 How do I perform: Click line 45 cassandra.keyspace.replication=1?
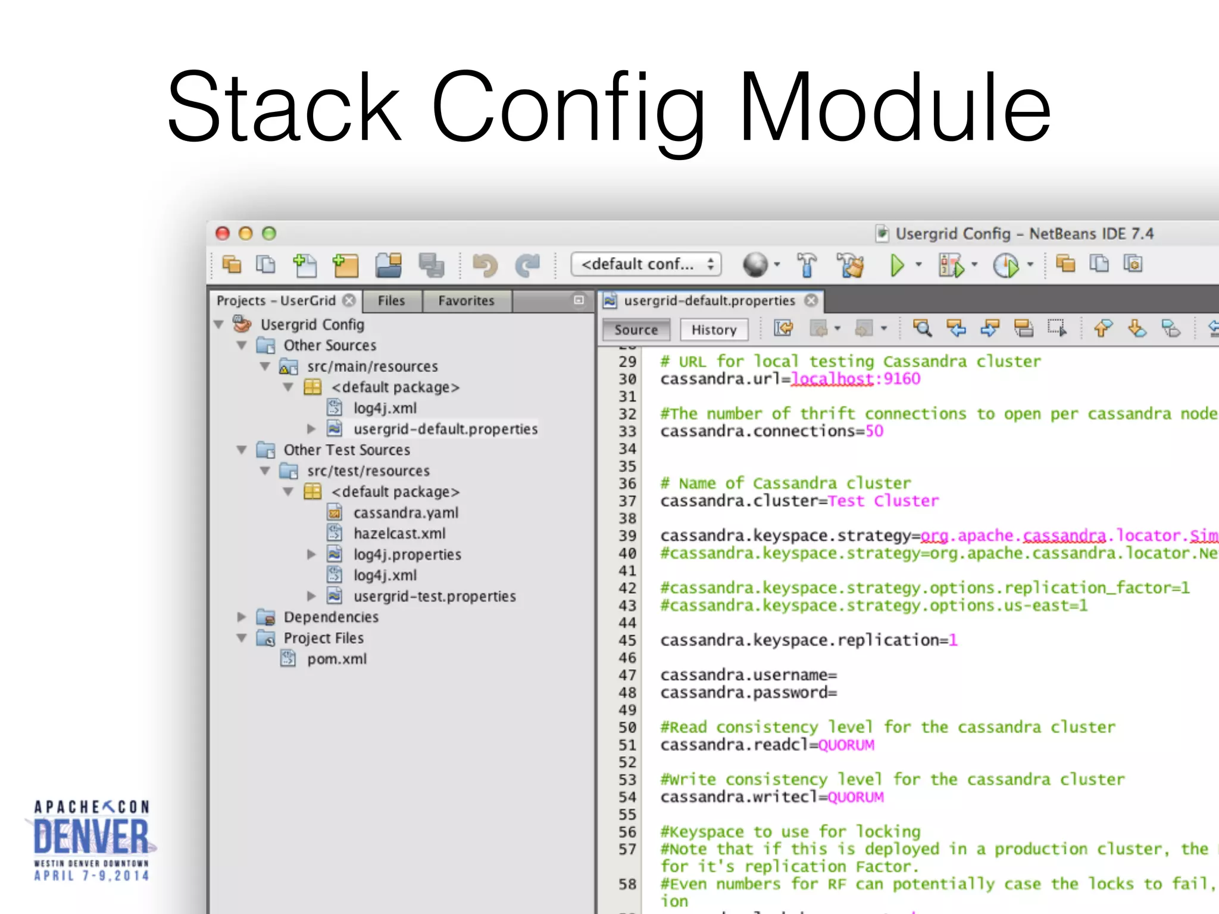click(809, 640)
